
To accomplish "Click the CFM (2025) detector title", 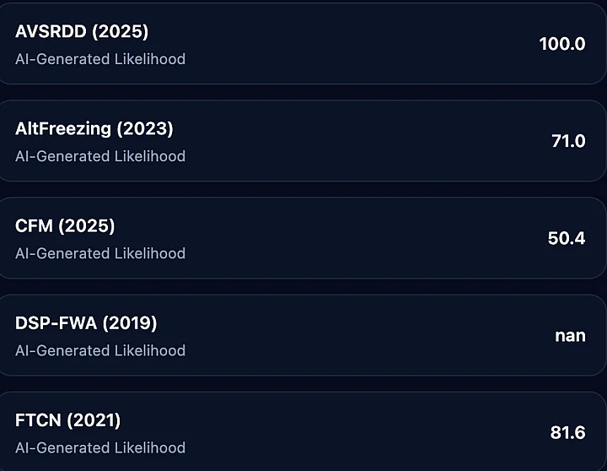I will coord(65,226).
